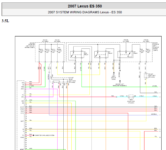Click '(BEHIND LEFT HEADLAMP ASSEMBLY)' ground note
This screenshot has width=166, height=150.
120,85
